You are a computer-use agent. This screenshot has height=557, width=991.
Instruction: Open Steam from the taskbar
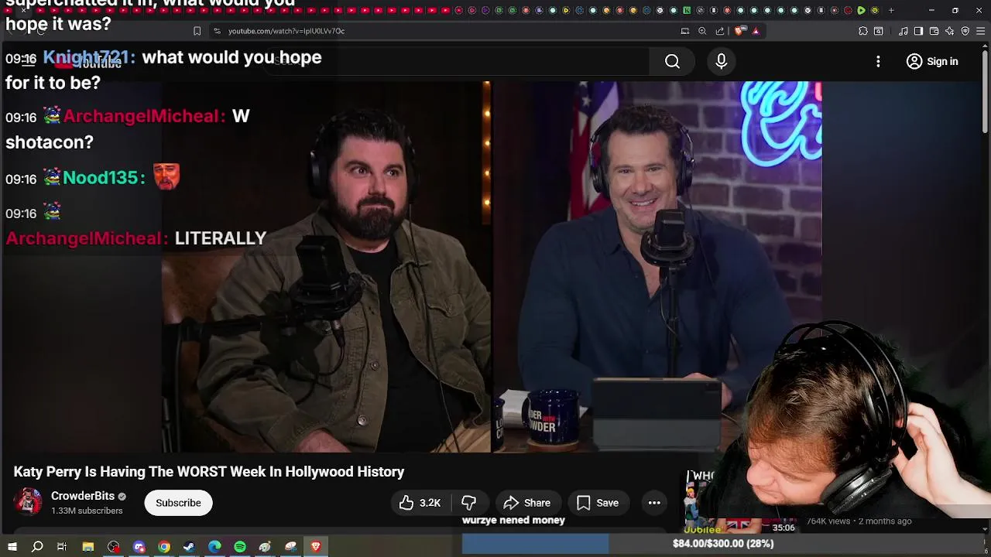pos(189,547)
